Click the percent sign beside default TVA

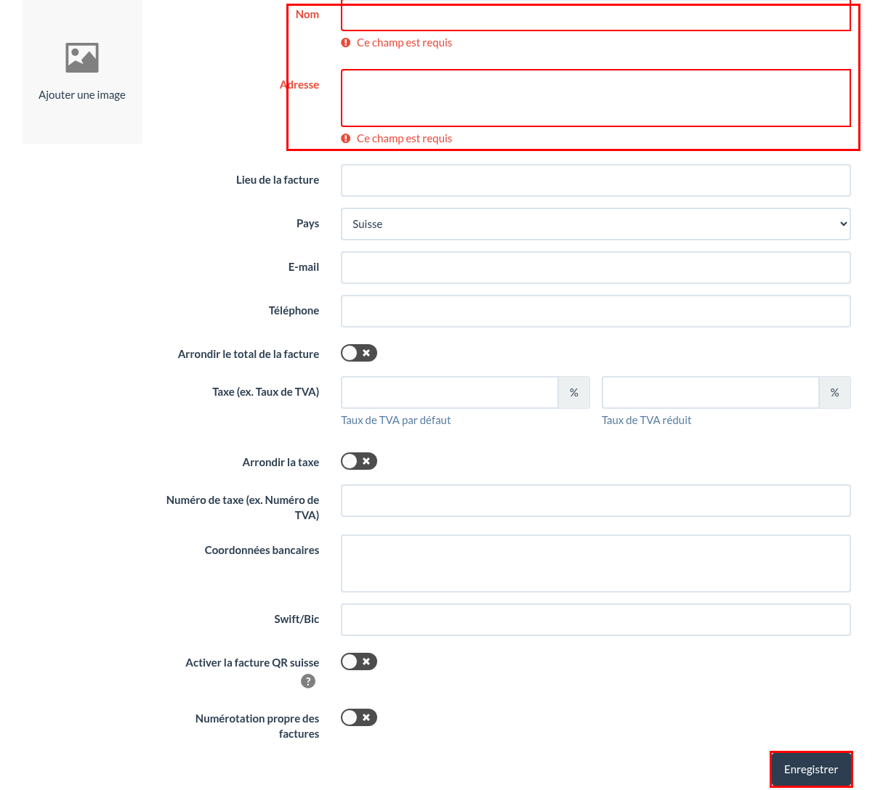click(574, 392)
